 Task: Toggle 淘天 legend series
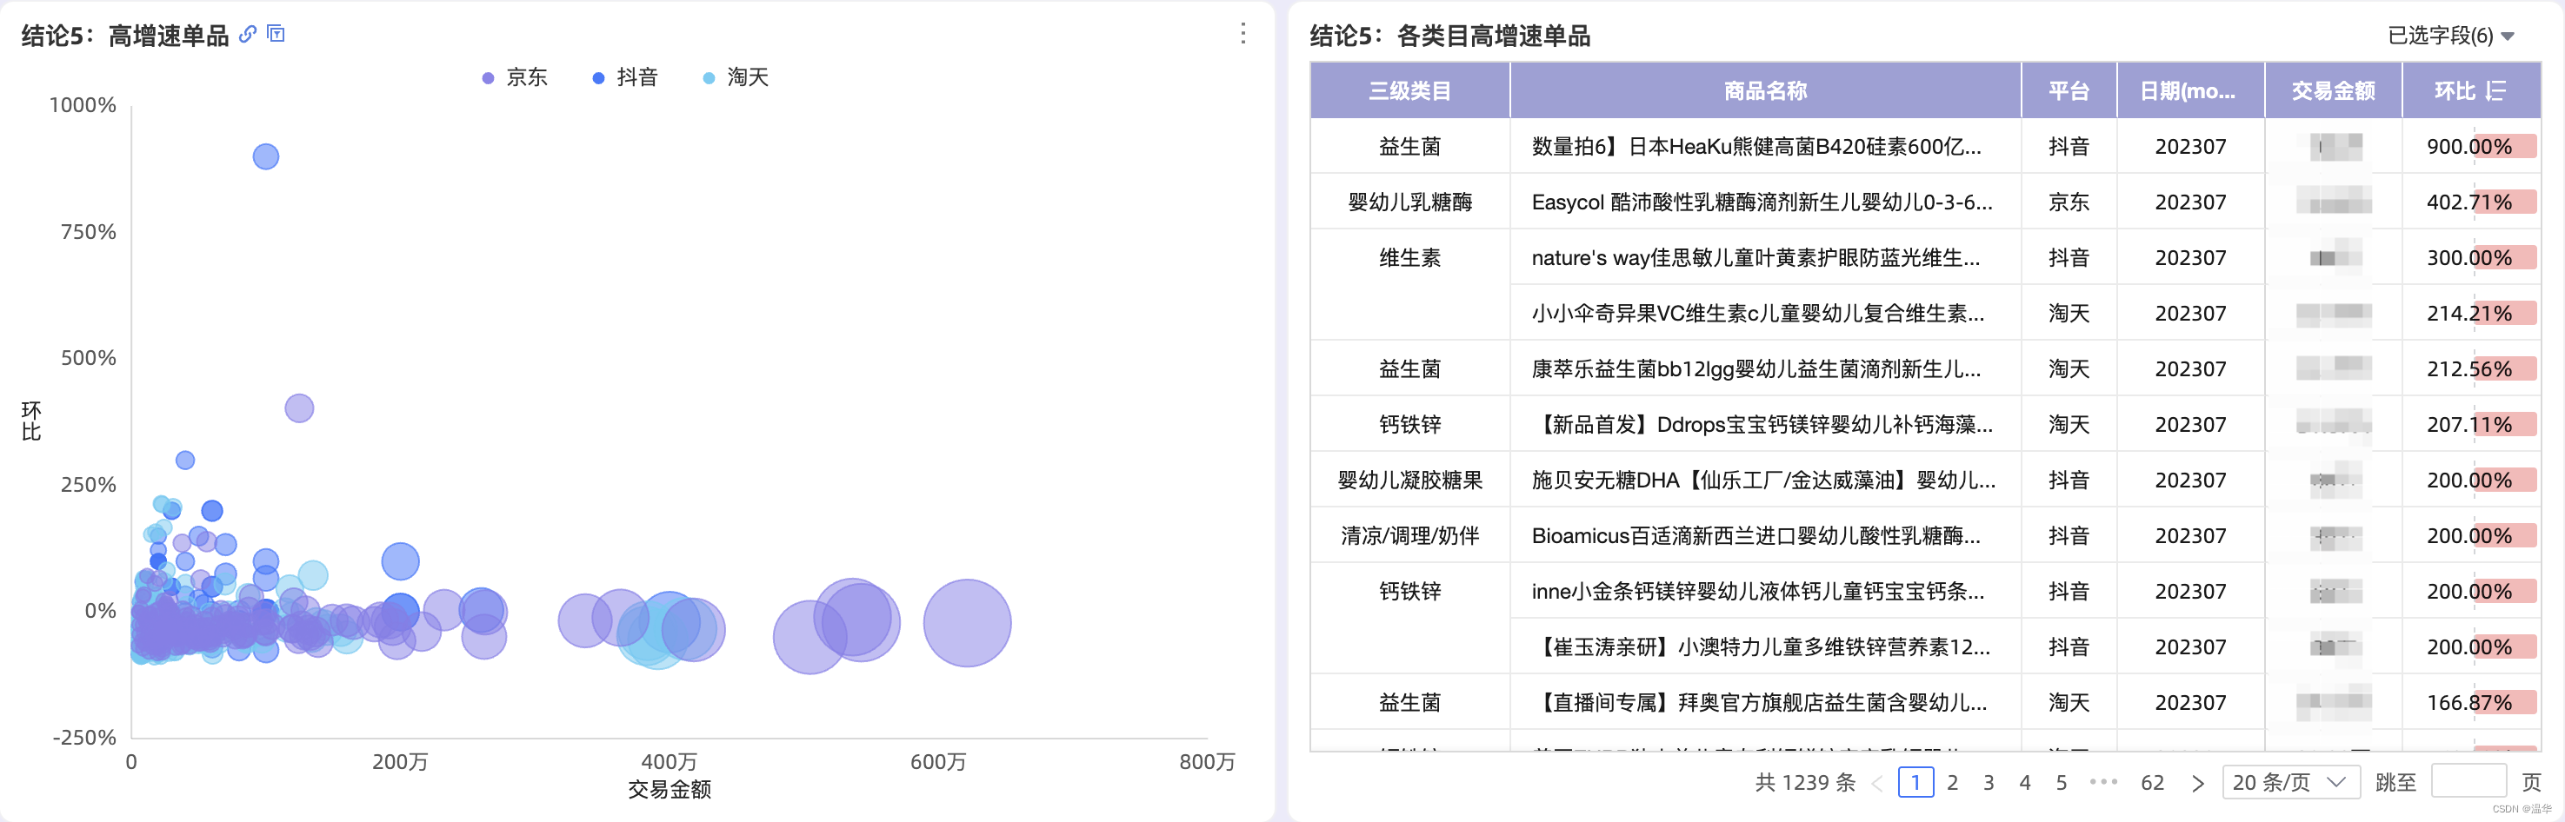coord(736,77)
